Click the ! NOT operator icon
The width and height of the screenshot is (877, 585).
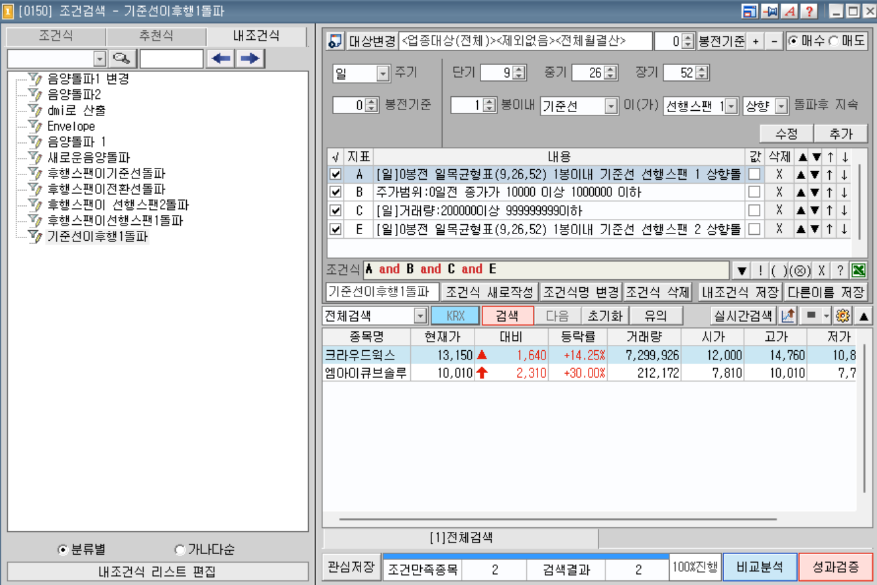click(x=761, y=269)
